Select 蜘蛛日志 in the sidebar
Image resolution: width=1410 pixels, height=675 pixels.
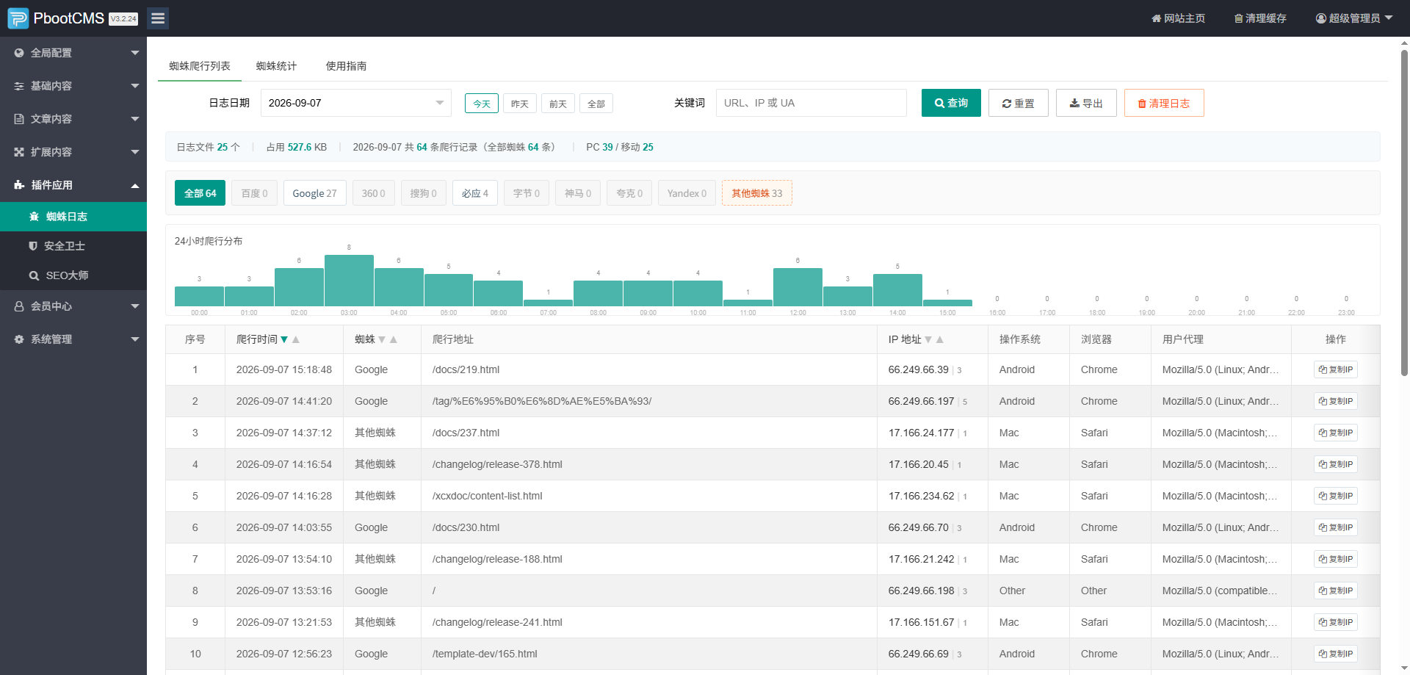click(73, 217)
